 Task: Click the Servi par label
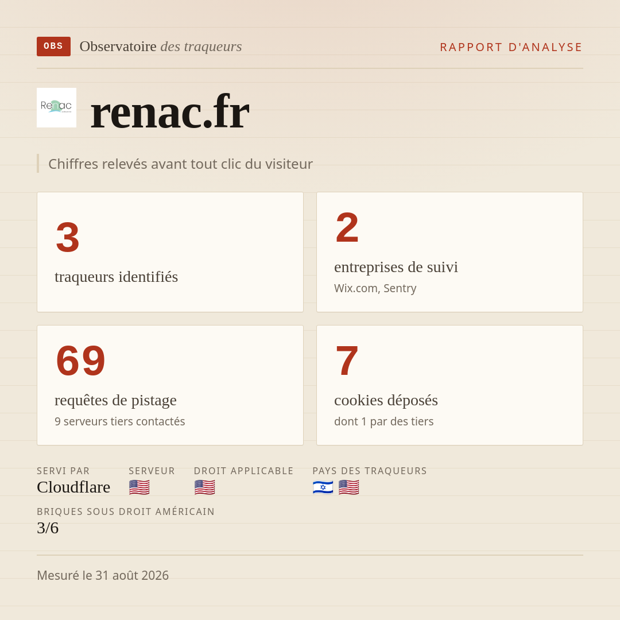point(63,471)
